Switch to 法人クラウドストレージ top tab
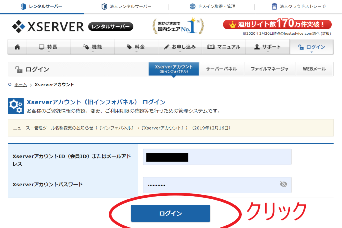 [298, 7]
